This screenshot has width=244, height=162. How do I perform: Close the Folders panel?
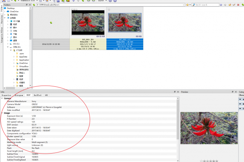pyautogui.click(x=30, y=5)
